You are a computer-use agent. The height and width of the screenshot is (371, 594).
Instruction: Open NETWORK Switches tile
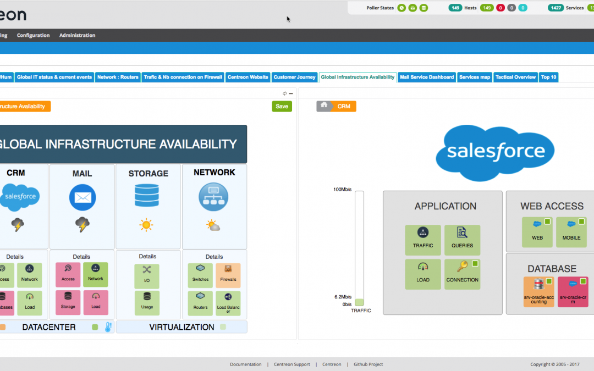(200, 275)
